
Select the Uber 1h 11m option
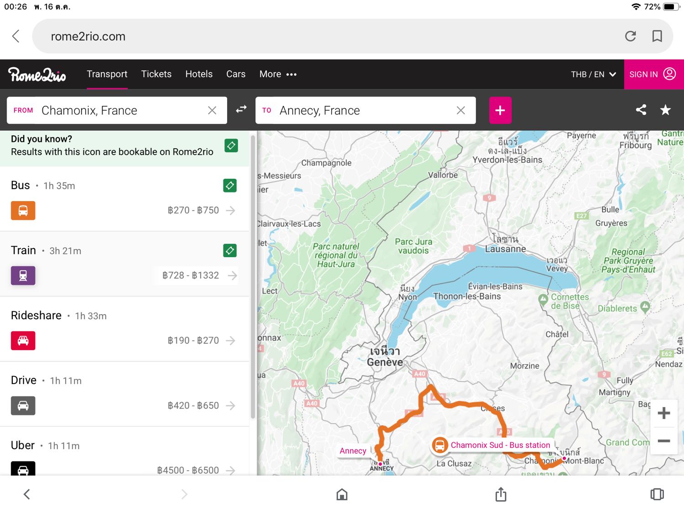coord(124,451)
